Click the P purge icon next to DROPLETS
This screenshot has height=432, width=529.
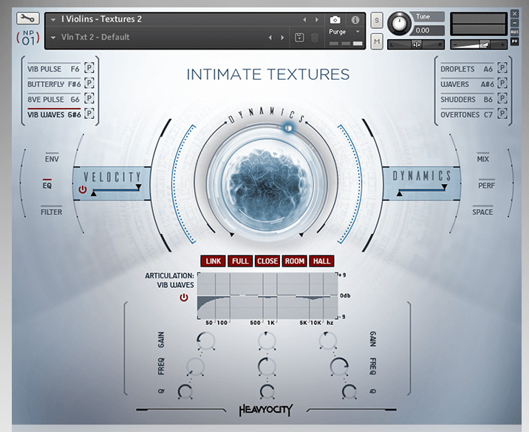[x=502, y=68]
